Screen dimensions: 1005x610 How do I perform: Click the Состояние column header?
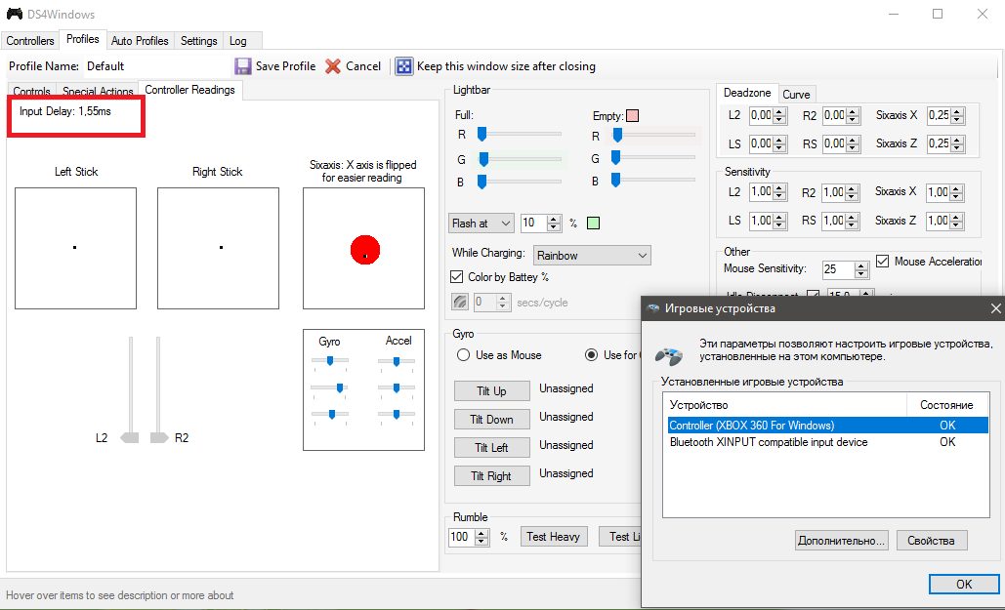tap(948, 405)
